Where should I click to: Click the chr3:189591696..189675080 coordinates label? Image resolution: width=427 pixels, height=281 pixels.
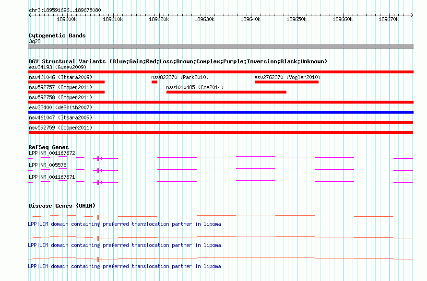pos(65,10)
